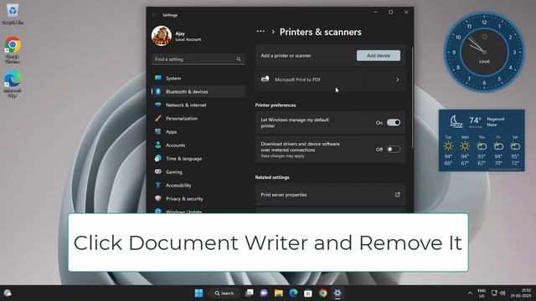Click the volume icon in system tray
This screenshot has width=536, height=301.
pos(502,293)
